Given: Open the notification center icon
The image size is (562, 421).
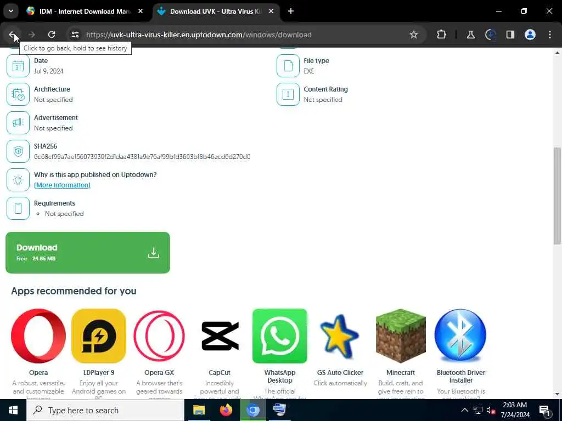Looking at the screenshot, I should pos(544,410).
